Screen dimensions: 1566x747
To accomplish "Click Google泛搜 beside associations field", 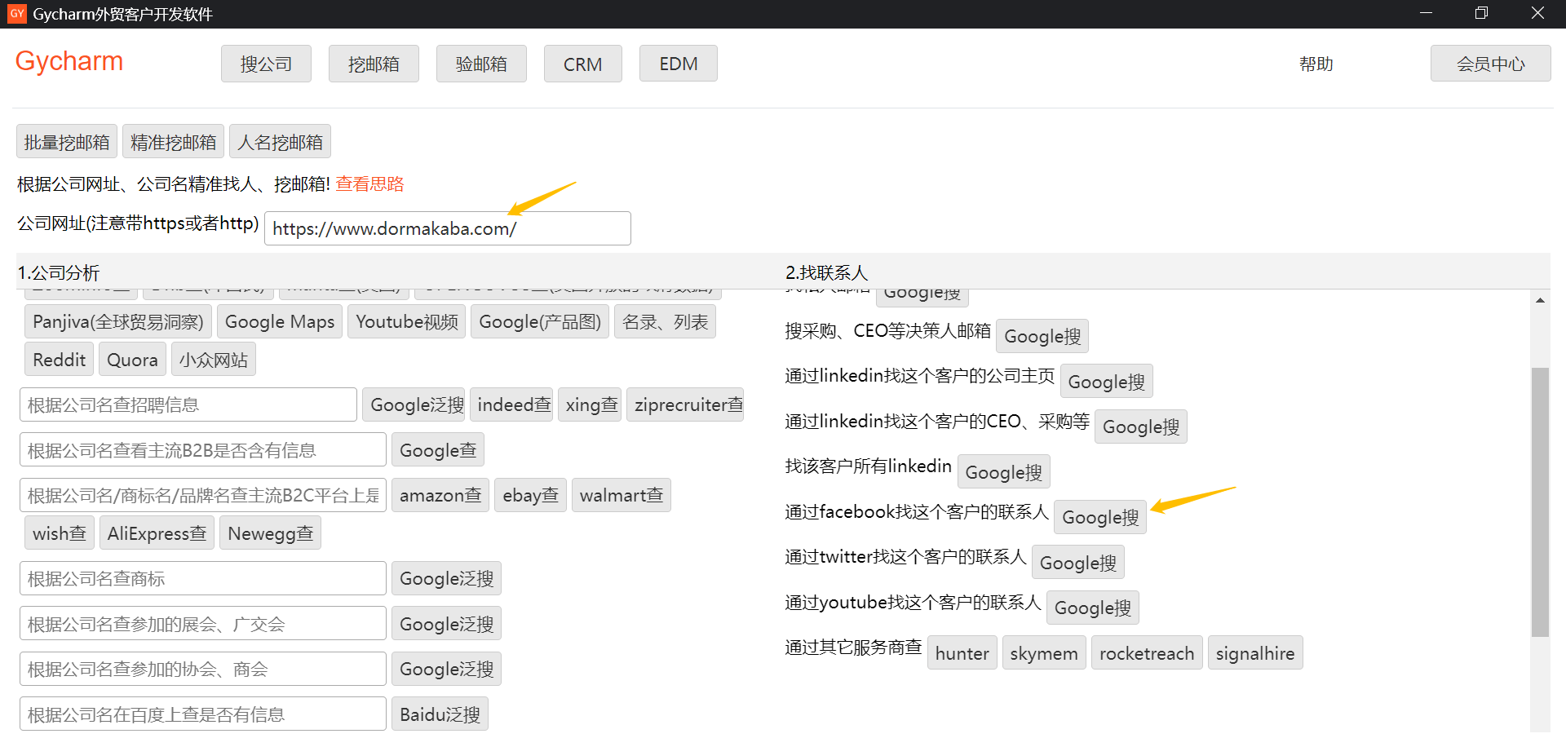I will pyautogui.click(x=446, y=669).
